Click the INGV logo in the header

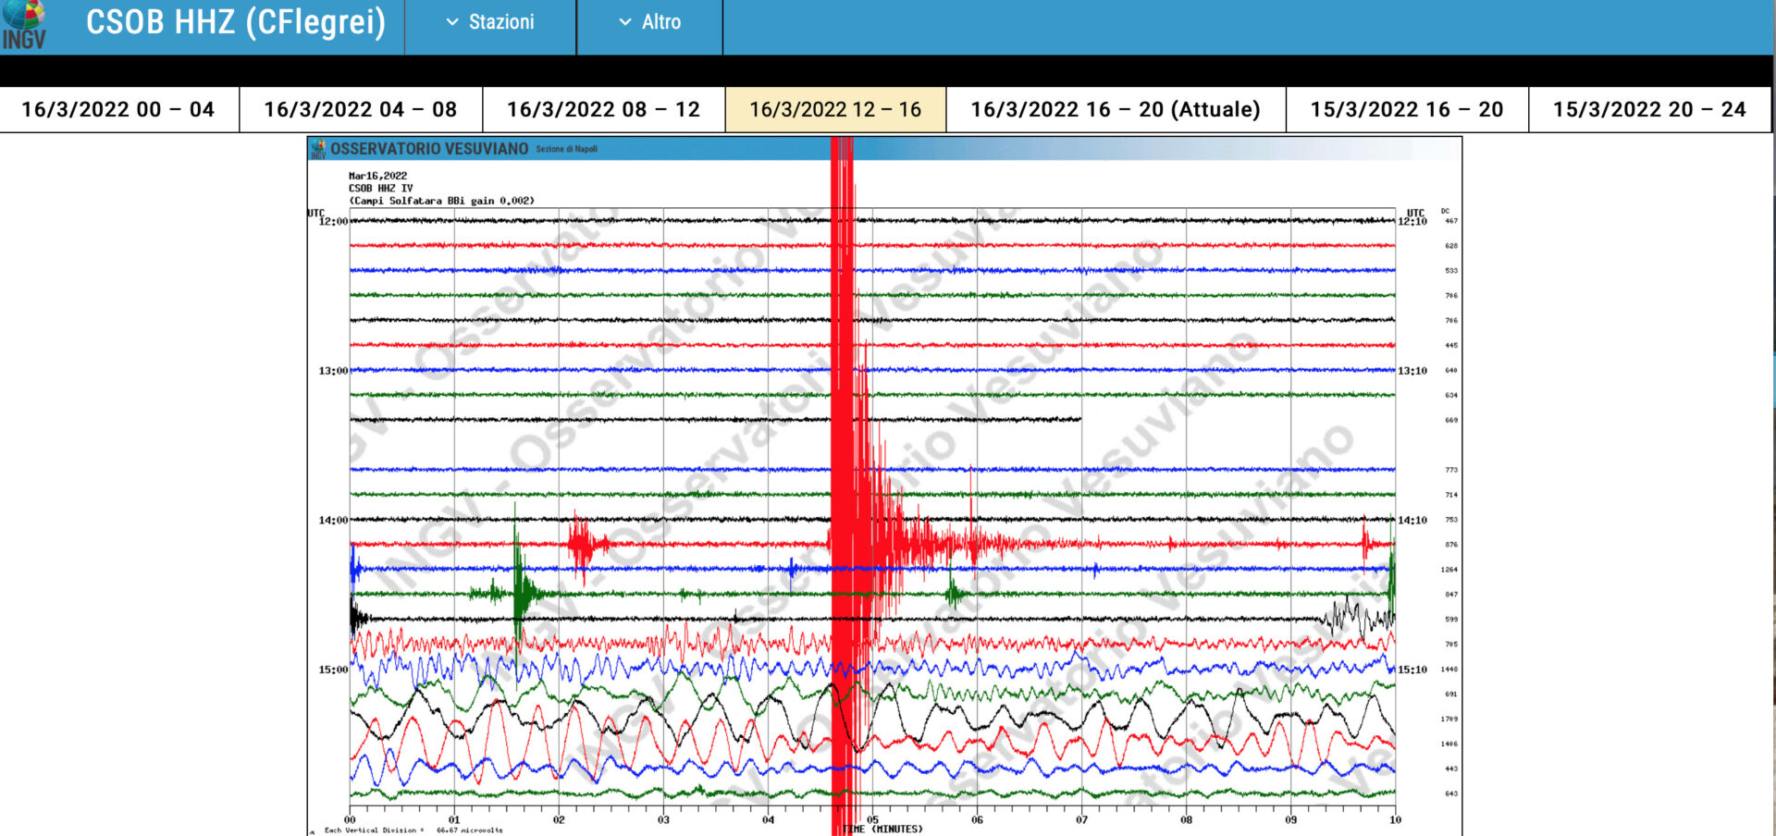tap(23, 25)
